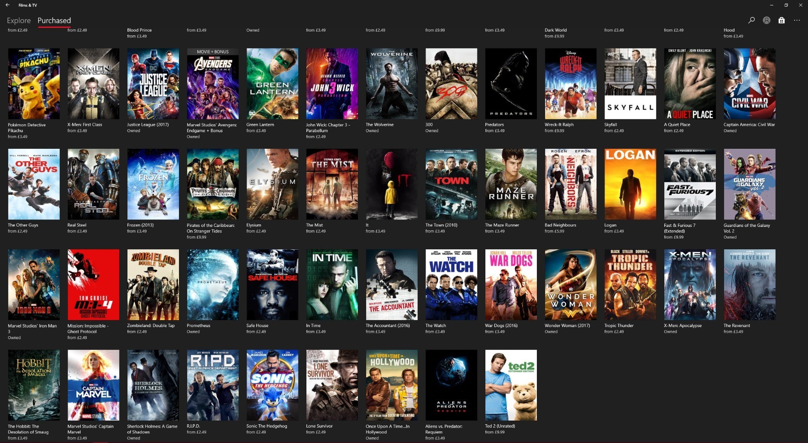Image resolution: width=808 pixels, height=443 pixels.
Task: Open the Wonder Woman poster
Action: (570, 285)
